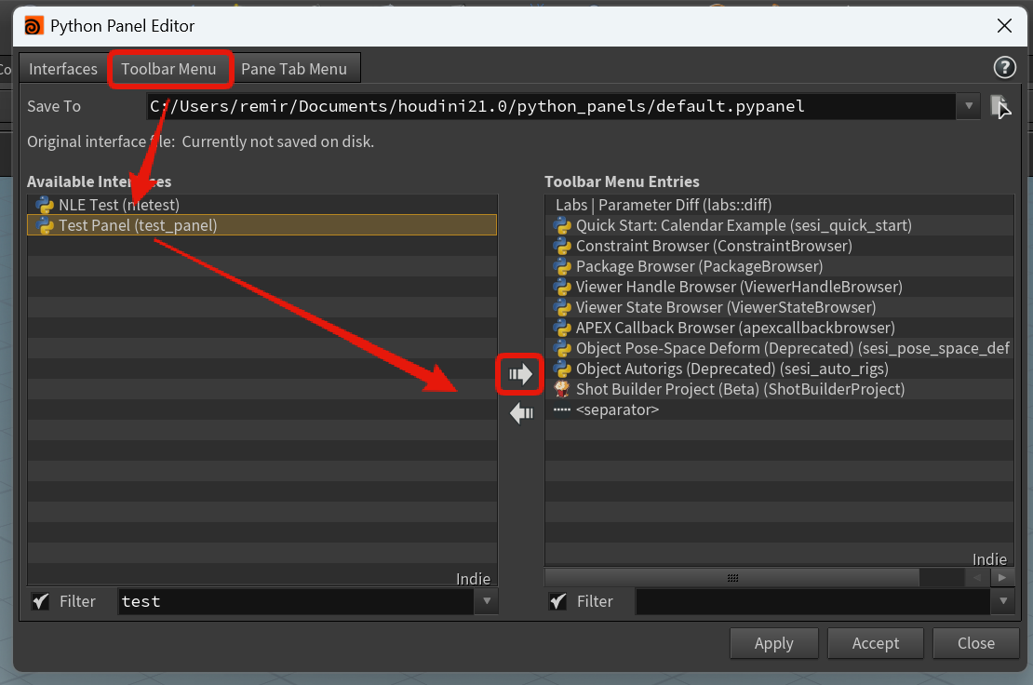The width and height of the screenshot is (1033, 685).
Task: Open the Save To path dropdown arrow
Action: point(969,106)
